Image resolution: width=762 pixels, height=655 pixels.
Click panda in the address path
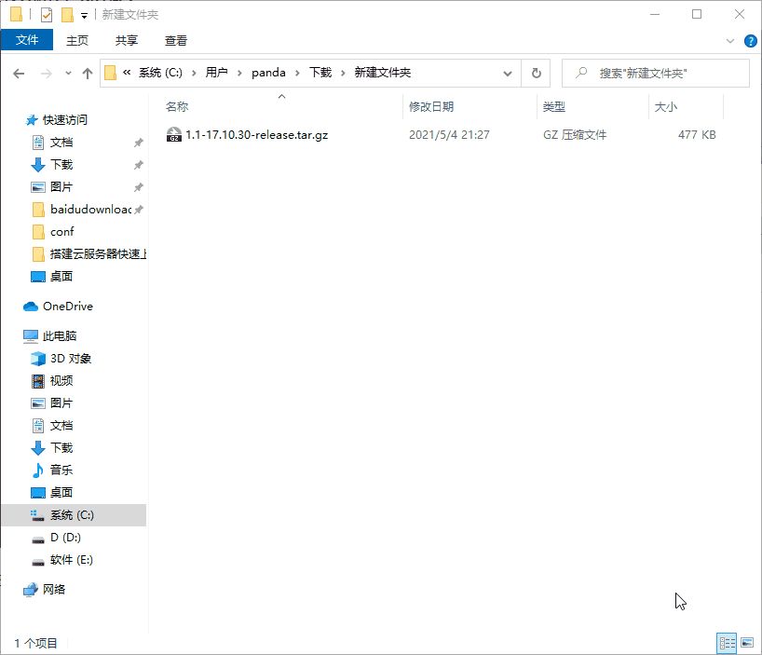pyautogui.click(x=268, y=73)
